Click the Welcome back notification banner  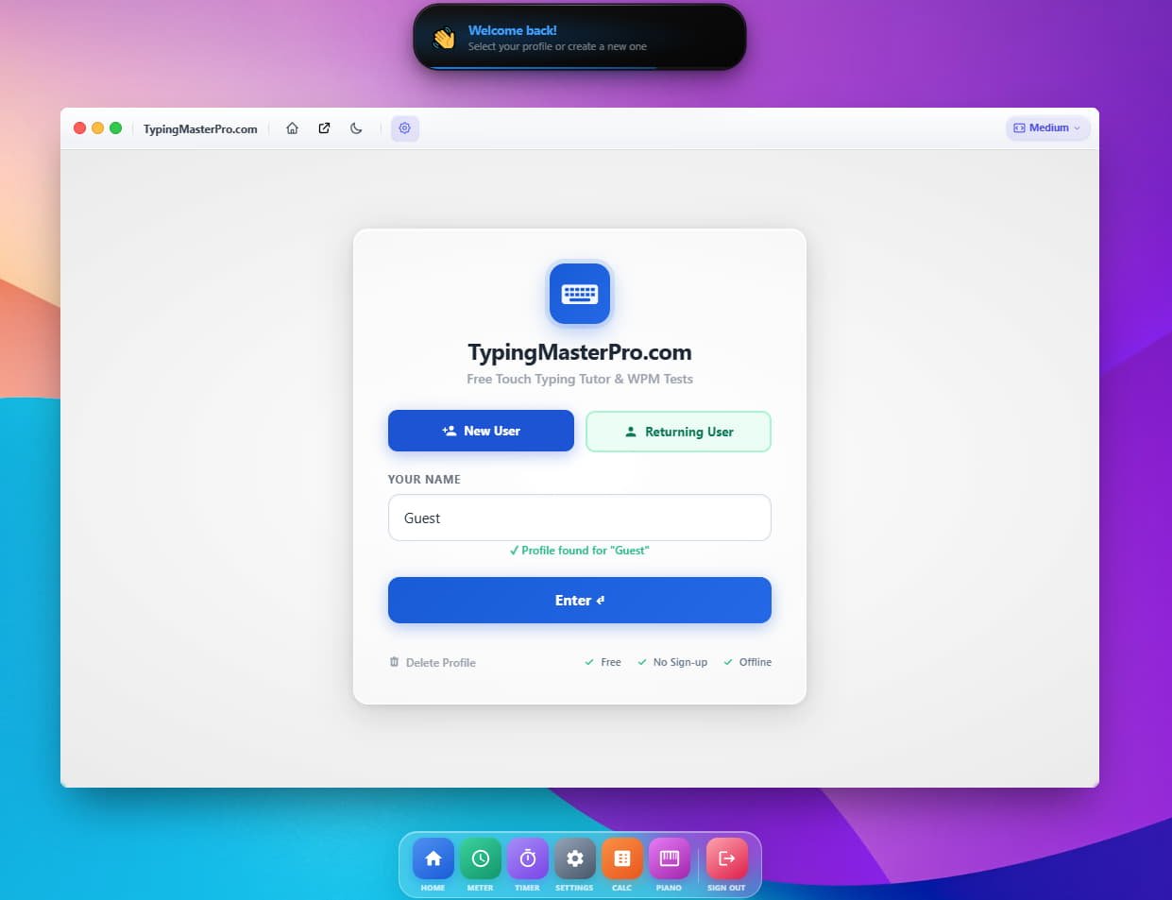(580, 38)
